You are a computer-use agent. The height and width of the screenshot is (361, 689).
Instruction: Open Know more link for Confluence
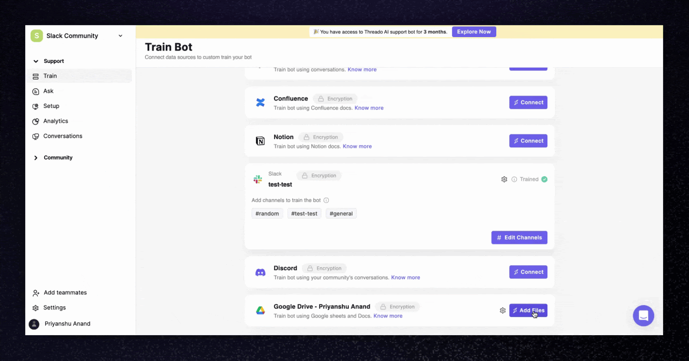[369, 108]
